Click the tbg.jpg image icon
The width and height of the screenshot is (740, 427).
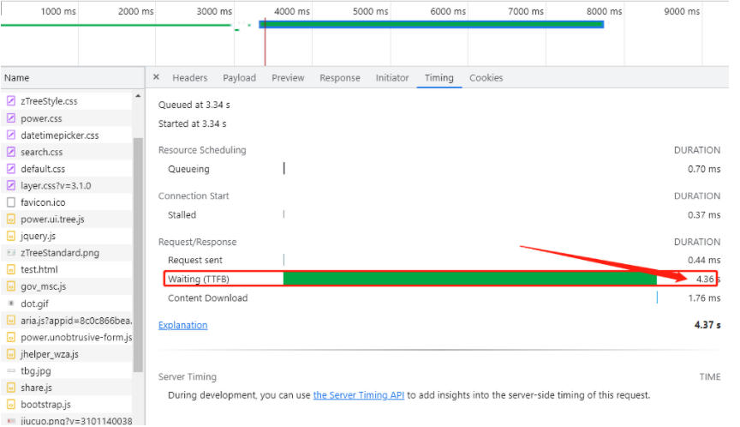tap(11, 370)
